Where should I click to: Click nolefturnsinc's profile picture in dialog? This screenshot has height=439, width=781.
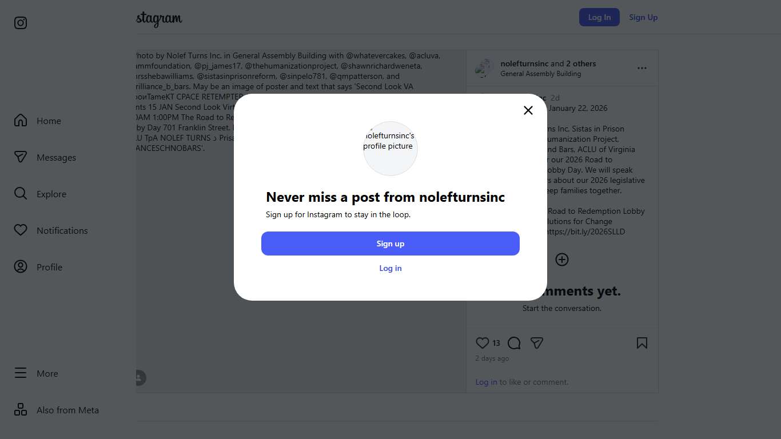(390, 148)
